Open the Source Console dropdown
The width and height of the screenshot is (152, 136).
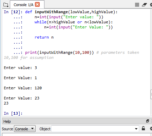(25, 129)
